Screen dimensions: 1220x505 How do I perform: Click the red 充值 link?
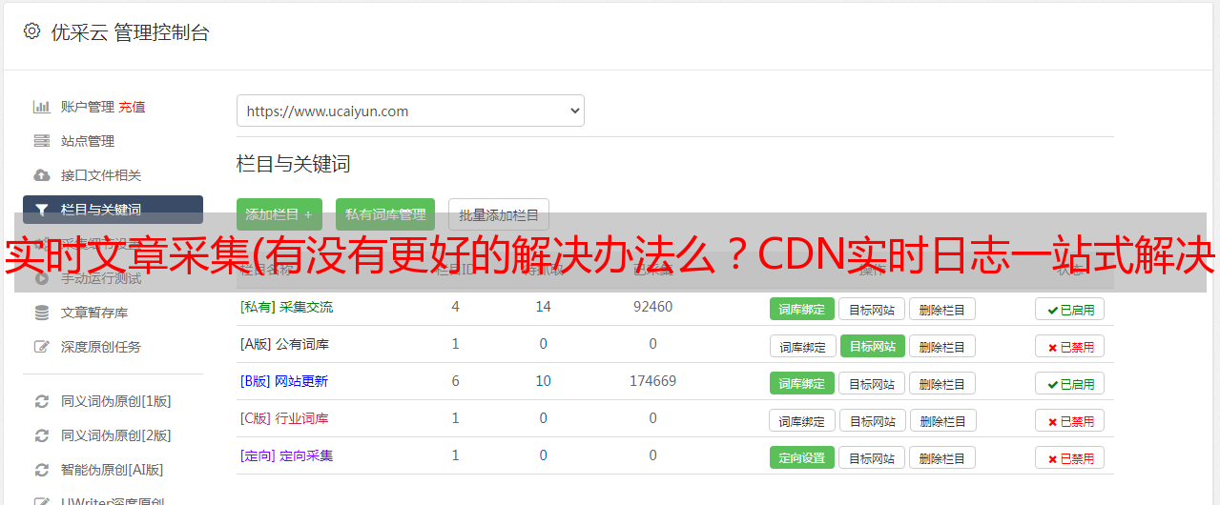click(132, 107)
